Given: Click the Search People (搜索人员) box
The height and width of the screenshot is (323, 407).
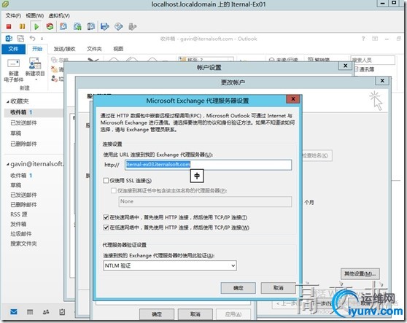Looking at the screenshot, I should point(373,60).
